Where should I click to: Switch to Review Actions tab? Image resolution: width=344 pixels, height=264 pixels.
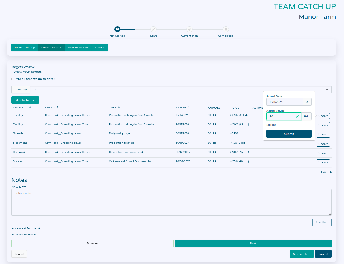pyautogui.click(x=78, y=48)
